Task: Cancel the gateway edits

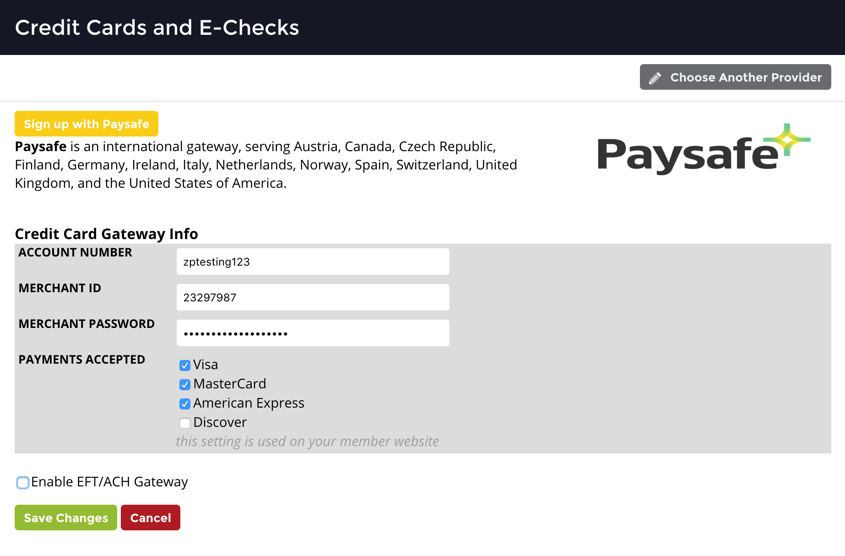Action: tap(151, 518)
